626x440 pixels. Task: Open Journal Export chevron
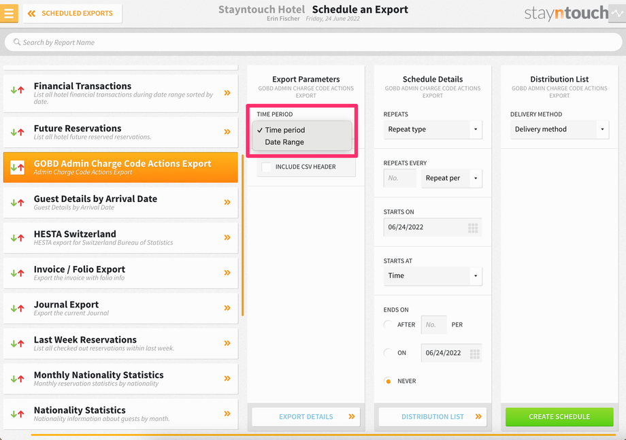click(227, 308)
